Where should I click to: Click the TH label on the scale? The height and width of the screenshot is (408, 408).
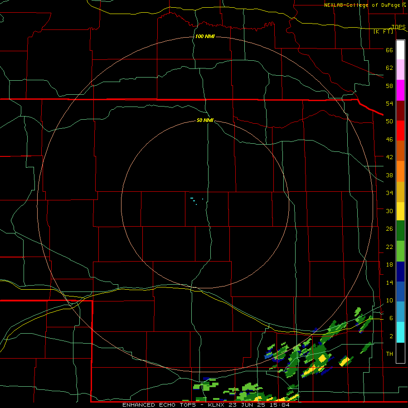pyautogui.click(x=389, y=354)
